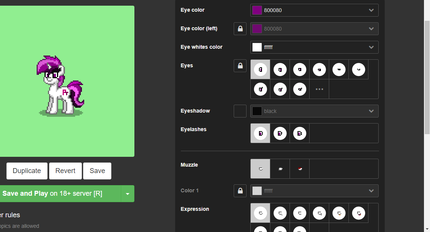Select the fifth half-closed eye option
This screenshot has height=232, width=430.
[339, 70]
